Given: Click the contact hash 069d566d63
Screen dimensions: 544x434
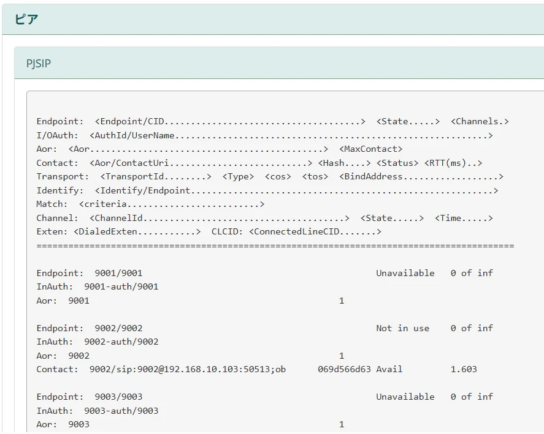Looking at the screenshot, I should click(344, 369).
